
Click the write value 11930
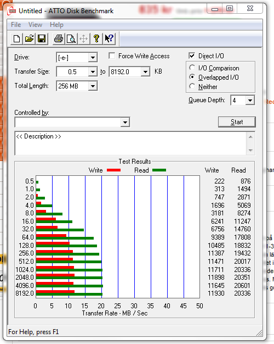click(x=216, y=293)
